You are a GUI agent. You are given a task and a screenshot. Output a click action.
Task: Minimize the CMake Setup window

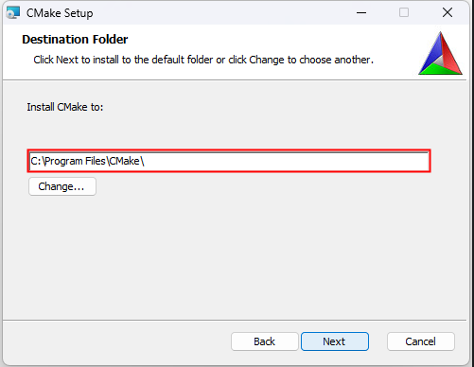361,12
